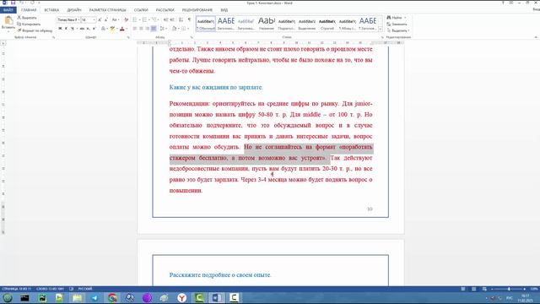Click the heading Какие у вас ожидания по зарплате
The height and width of the screenshot is (304, 540).
[216, 87]
